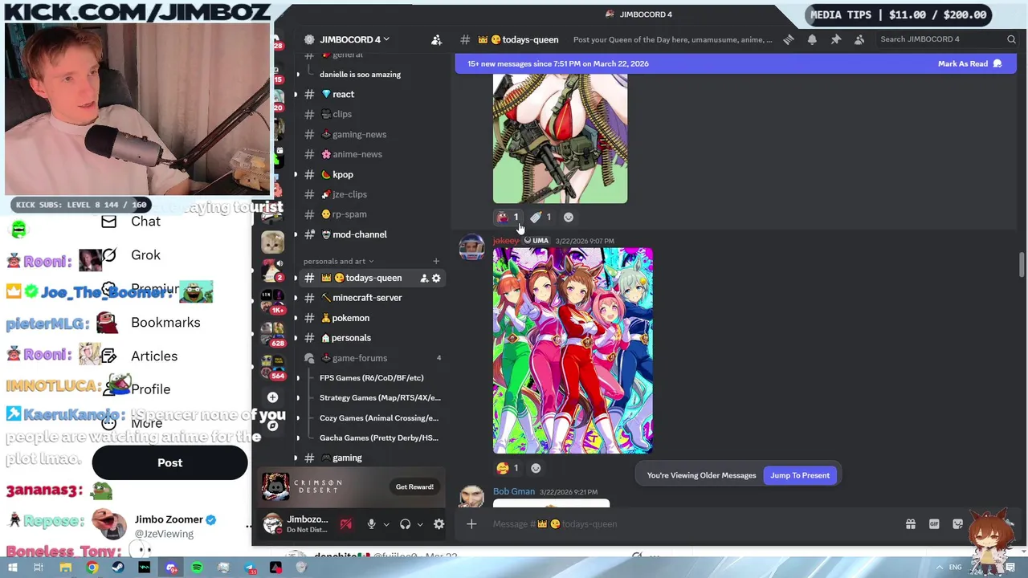Image resolution: width=1028 pixels, height=578 pixels.
Task: Click the plus attachment button in message bar
Action: [471, 524]
